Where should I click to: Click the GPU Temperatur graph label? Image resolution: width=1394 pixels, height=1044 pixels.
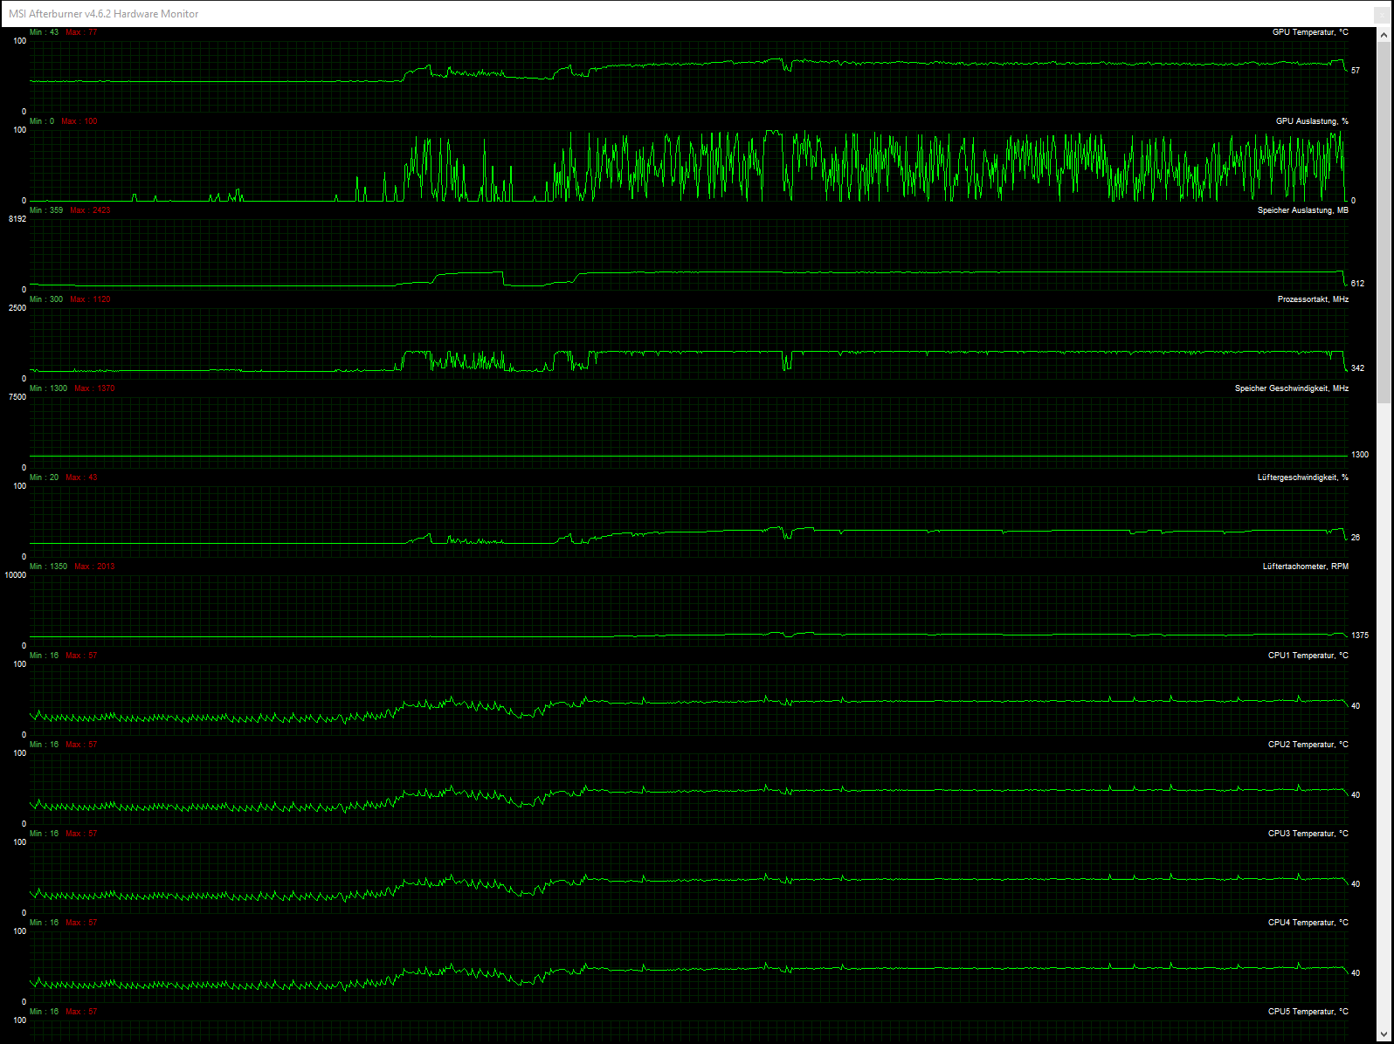(x=1310, y=32)
